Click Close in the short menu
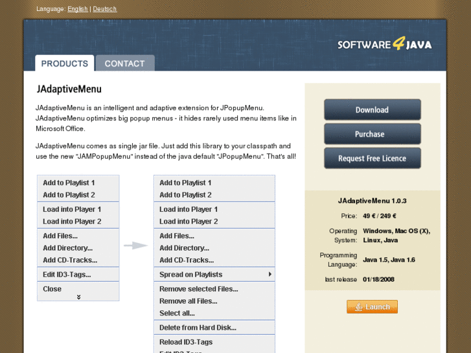This screenshot has width=471, height=353. coord(78,289)
